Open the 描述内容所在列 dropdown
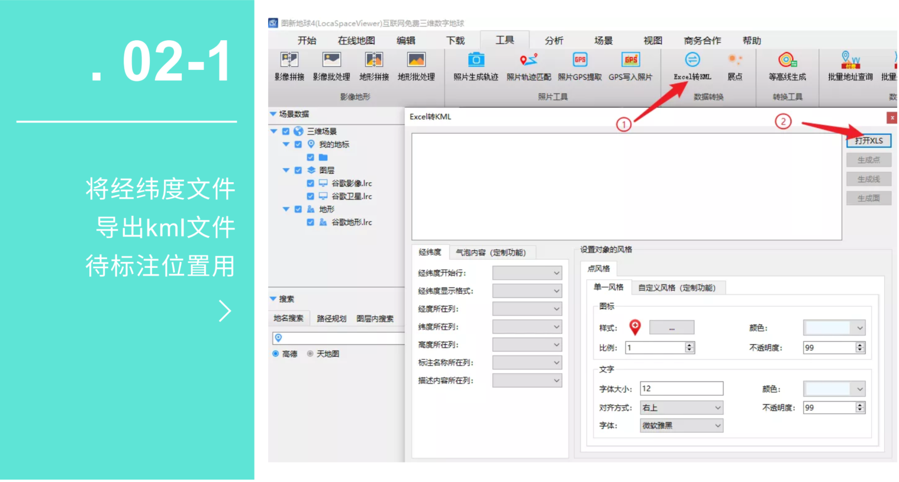Screen dimensions: 899x482 527,380
